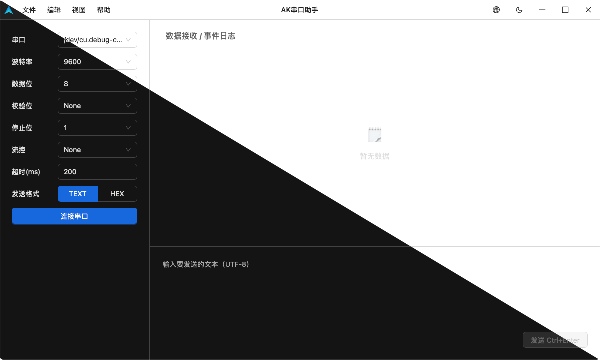Maximize the window with square icon
This screenshot has width=600, height=360.
pyautogui.click(x=565, y=10)
